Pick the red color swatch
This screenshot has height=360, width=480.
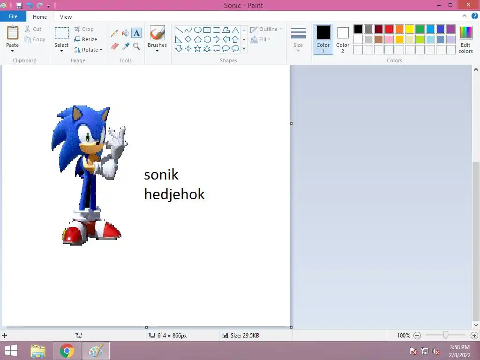point(389,29)
